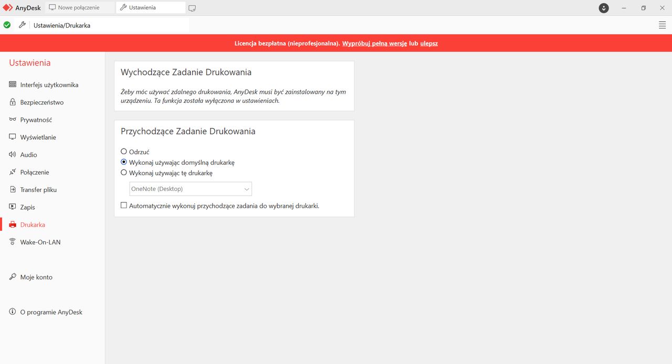Click the speaker icon for Audio
This screenshot has width=672, height=364.
[13, 155]
